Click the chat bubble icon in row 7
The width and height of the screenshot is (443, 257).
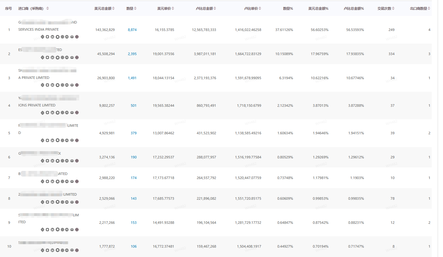coord(57,182)
